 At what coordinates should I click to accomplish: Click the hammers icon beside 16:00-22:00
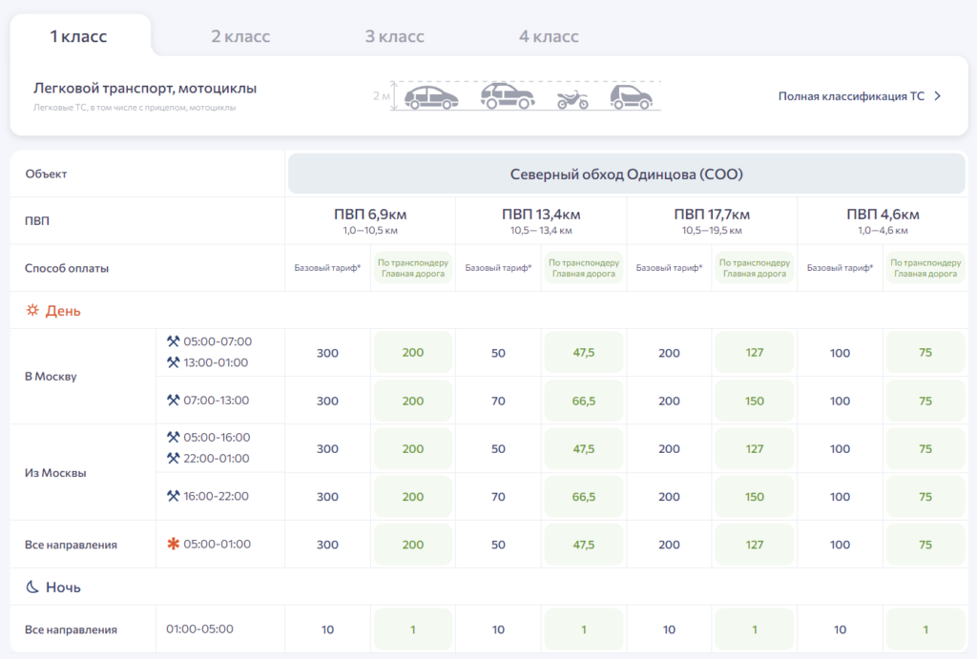click(x=173, y=496)
